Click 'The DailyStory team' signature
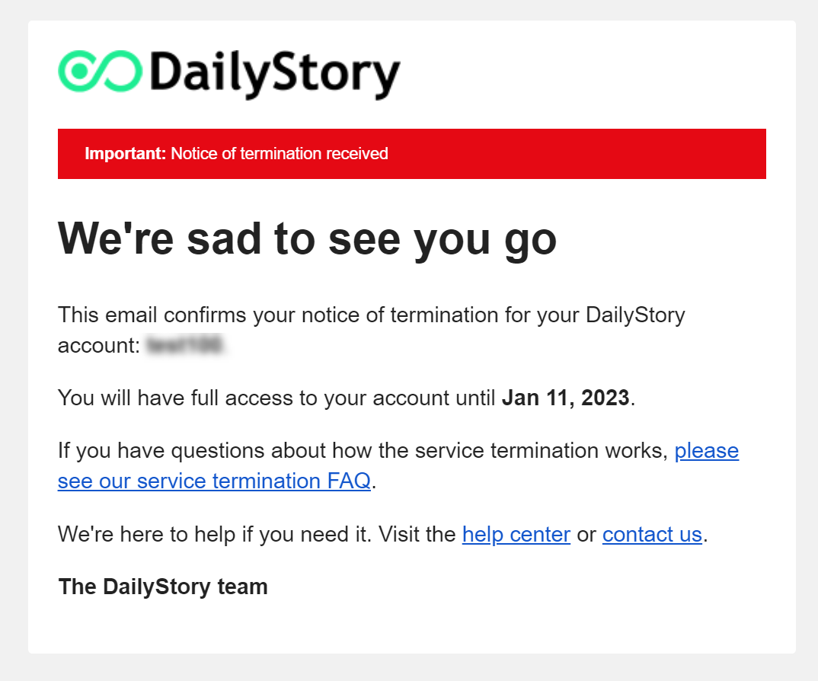Viewport: 818px width, 681px height. 163,587
